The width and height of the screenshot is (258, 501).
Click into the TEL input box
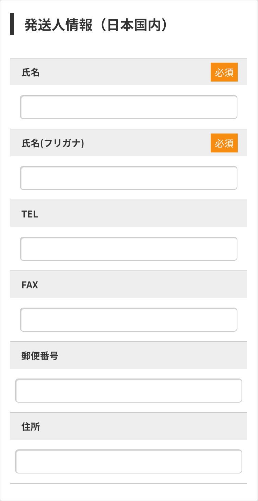click(x=129, y=249)
